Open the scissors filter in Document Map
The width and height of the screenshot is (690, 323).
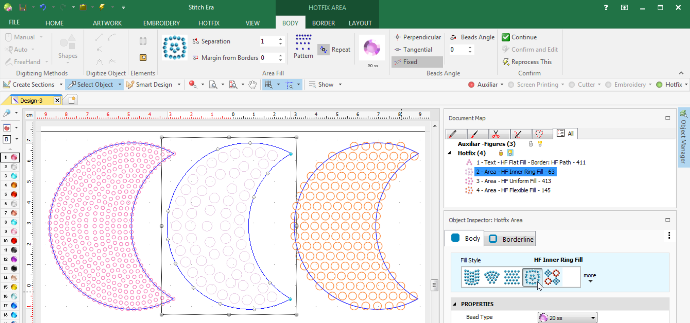point(495,134)
